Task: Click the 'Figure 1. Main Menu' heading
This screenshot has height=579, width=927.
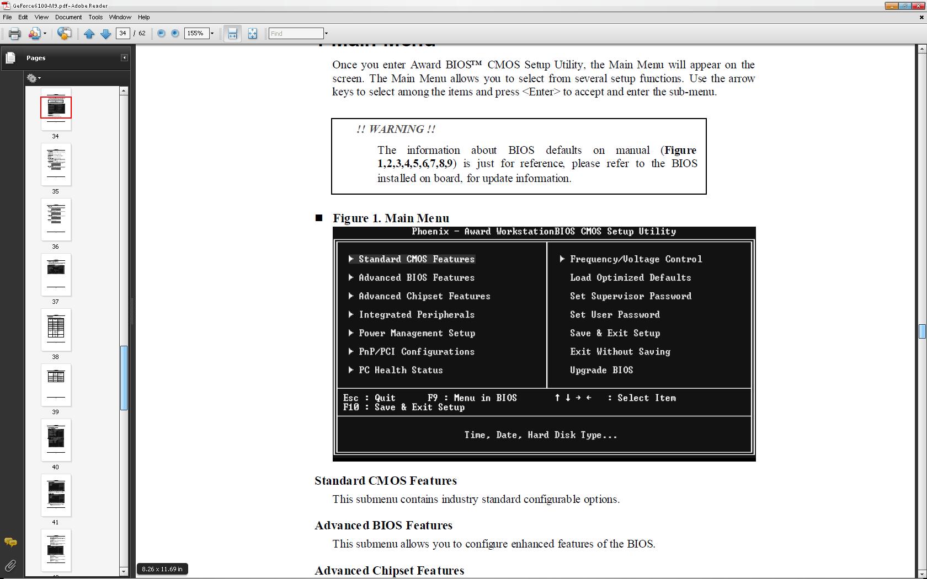Action: coord(391,218)
